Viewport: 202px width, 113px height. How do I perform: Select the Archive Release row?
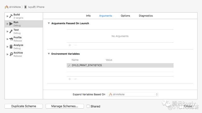24,54
